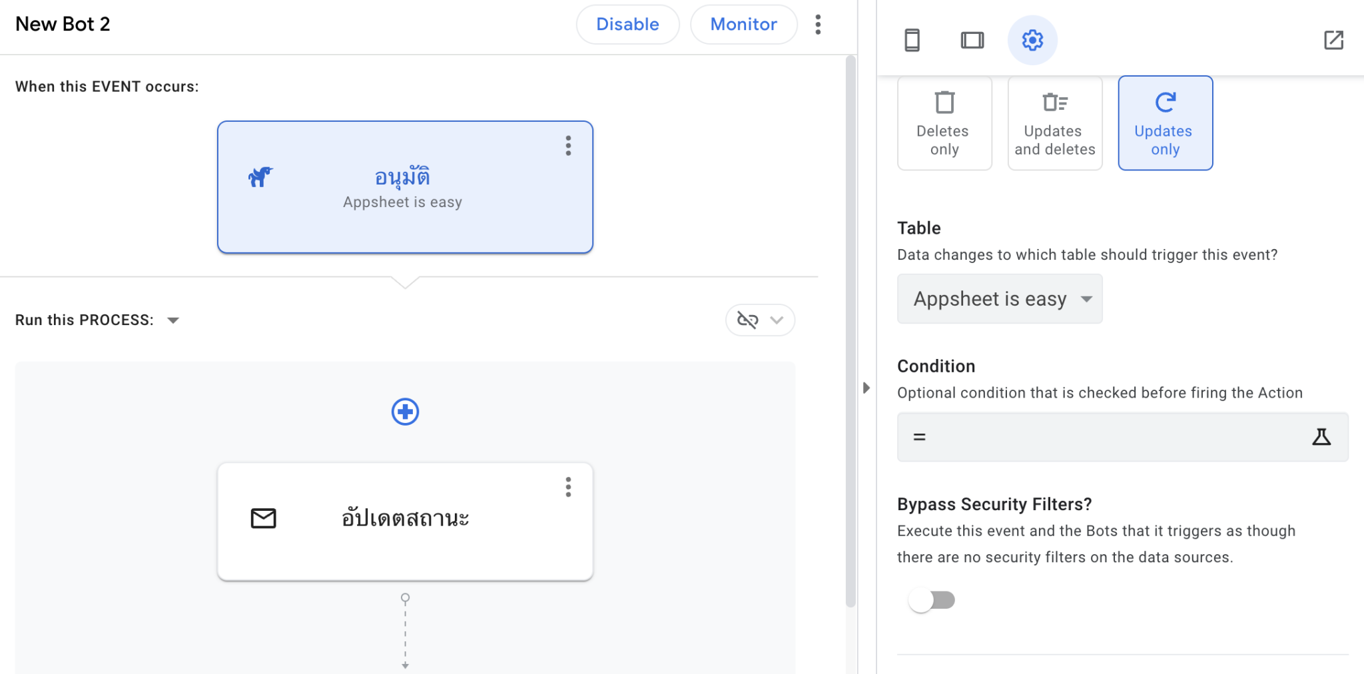The image size is (1364, 674).
Task: Switch to the mobile phone preview icon
Action: pyautogui.click(x=913, y=40)
